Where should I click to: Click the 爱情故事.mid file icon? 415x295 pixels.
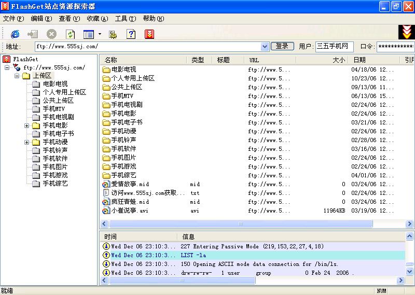[x=106, y=185]
